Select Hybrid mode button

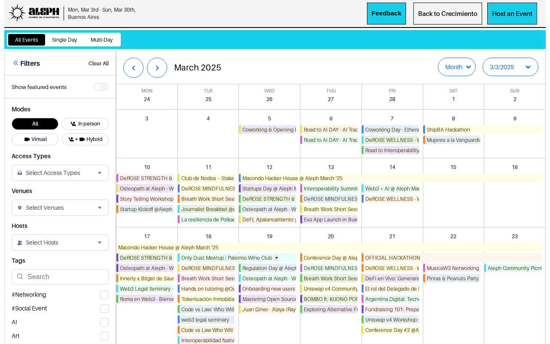(x=85, y=139)
